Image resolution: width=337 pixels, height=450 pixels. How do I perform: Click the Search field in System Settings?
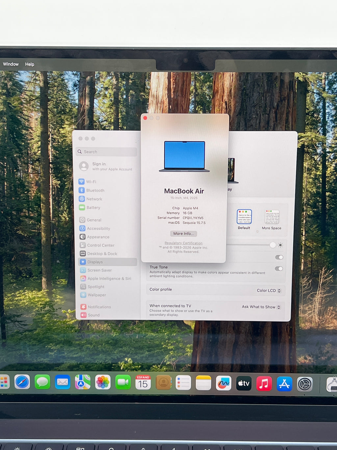tap(106, 152)
